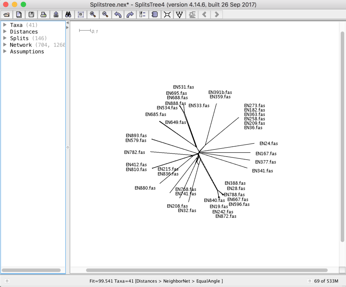Select the EqualAngle split network icon
The height and width of the screenshot is (287, 346).
[x=167, y=15]
